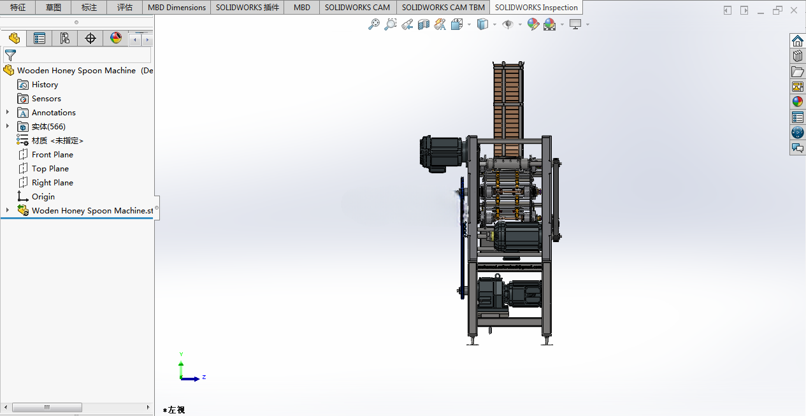Viewport: 806px width, 416px height.
Task: Open the View Orientation dropdown arrow
Action: pyautogui.click(x=469, y=24)
